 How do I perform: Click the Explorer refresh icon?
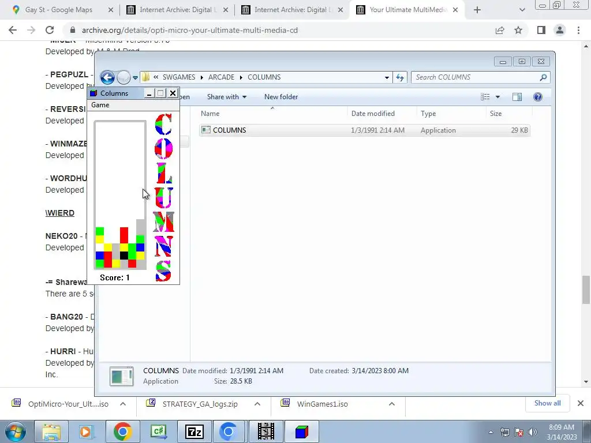[x=400, y=78]
